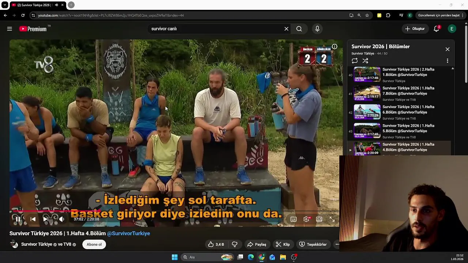This screenshot has width=468, height=263.
Task: Send thanks via Teşekkürler button
Action: [313, 244]
